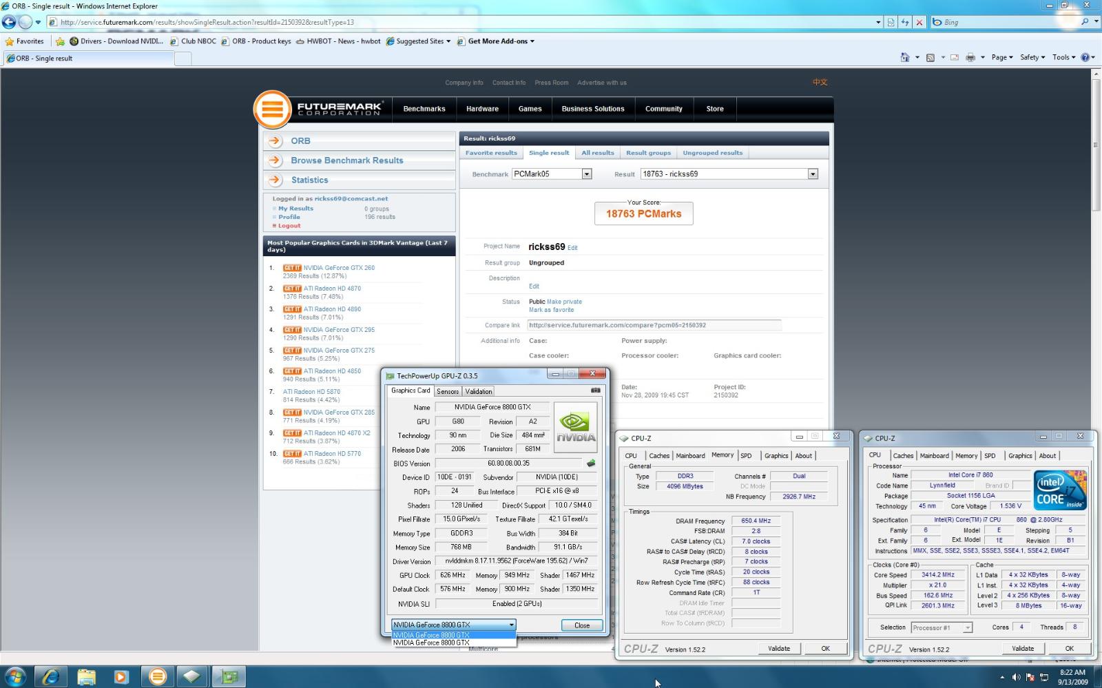Print the page with the printer icon

point(970,58)
